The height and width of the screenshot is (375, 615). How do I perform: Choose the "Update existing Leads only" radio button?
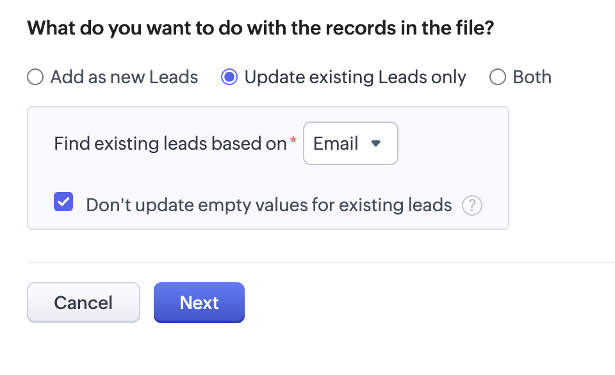[x=229, y=77]
